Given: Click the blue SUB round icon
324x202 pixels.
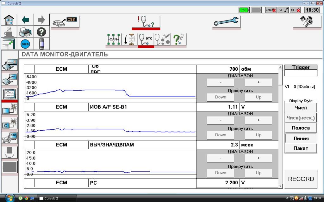Looking at the screenshot, I should click(25, 44).
